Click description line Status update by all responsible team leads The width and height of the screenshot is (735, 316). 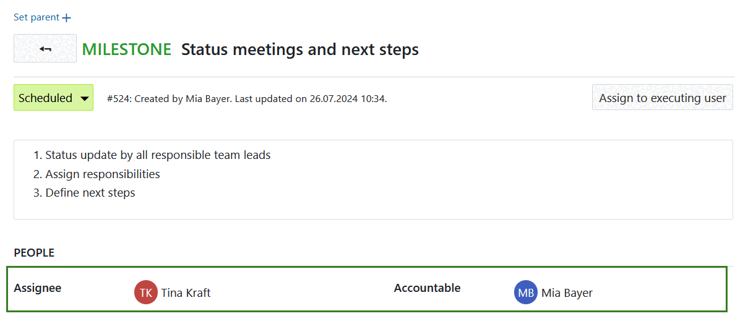tap(158, 155)
